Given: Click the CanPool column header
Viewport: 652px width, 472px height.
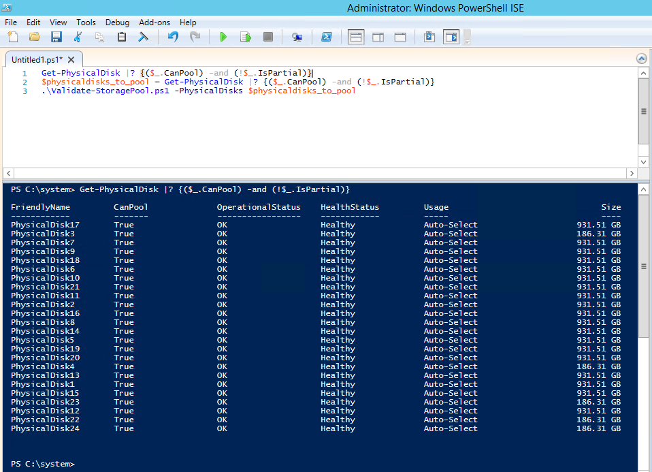Looking at the screenshot, I should point(131,207).
